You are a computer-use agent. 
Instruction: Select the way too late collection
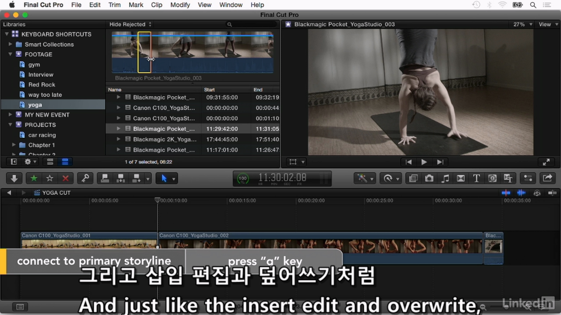tap(45, 94)
